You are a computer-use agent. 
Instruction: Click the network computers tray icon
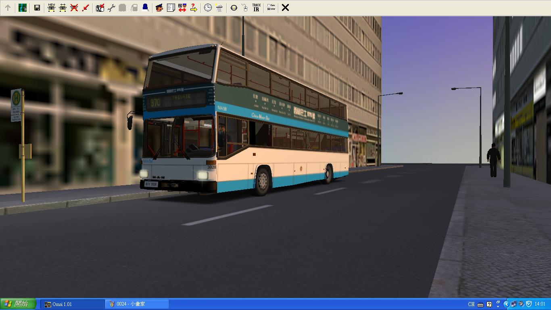click(x=513, y=304)
